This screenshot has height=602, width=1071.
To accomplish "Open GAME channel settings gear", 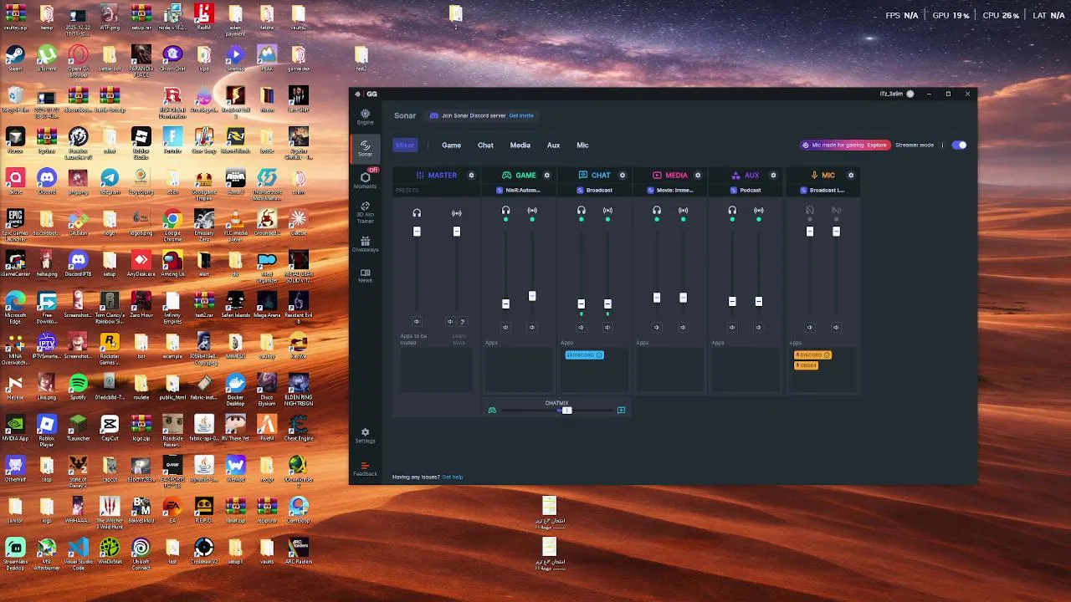I will (547, 176).
